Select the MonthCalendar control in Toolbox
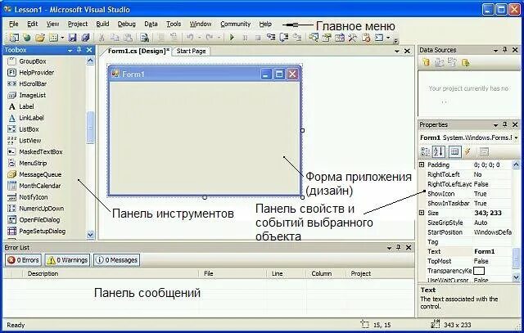 tap(40, 186)
